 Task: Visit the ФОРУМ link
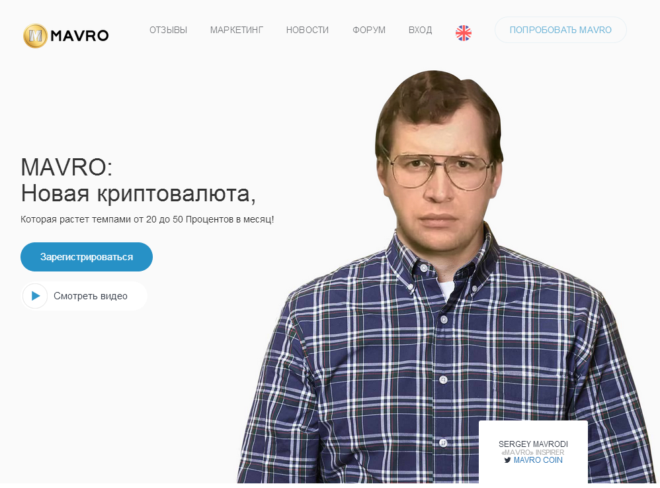pyautogui.click(x=369, y=30)
